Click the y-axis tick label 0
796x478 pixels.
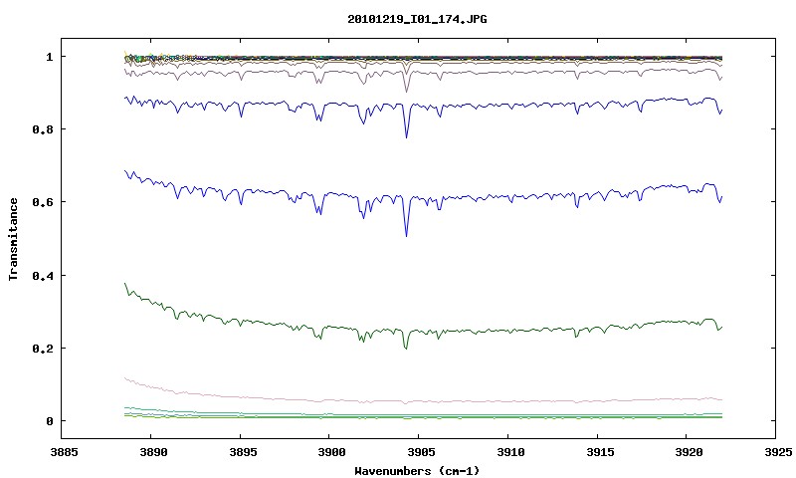pyautogui.click(x=49, y=421)
